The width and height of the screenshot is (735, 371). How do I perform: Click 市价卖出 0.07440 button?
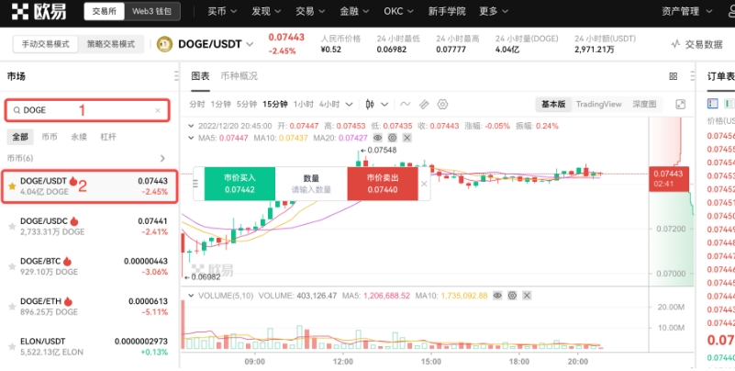coord(383,184)
